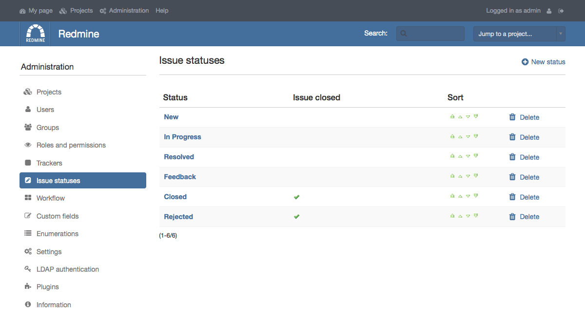585x334 pixels.
Task: Open the Feedback status
Action: tap(180, 177)
